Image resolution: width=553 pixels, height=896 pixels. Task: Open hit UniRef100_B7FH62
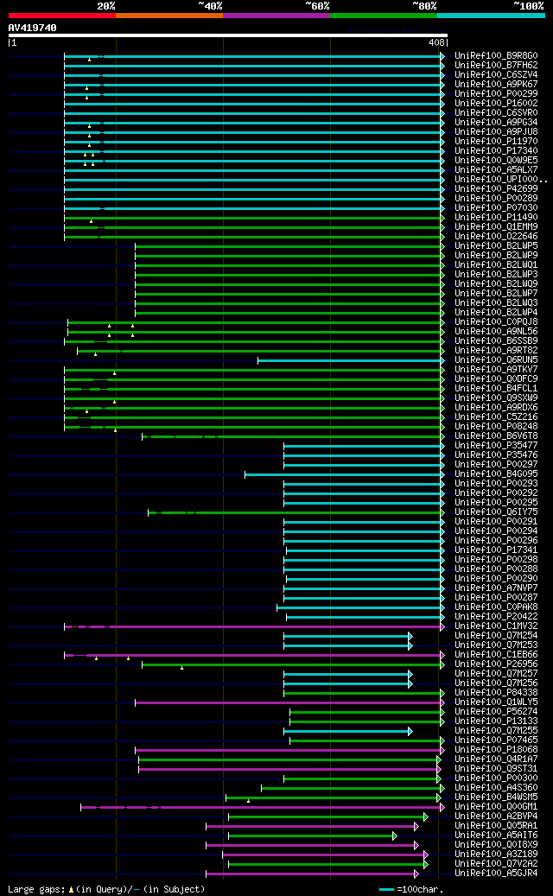[x=496, y=65]
